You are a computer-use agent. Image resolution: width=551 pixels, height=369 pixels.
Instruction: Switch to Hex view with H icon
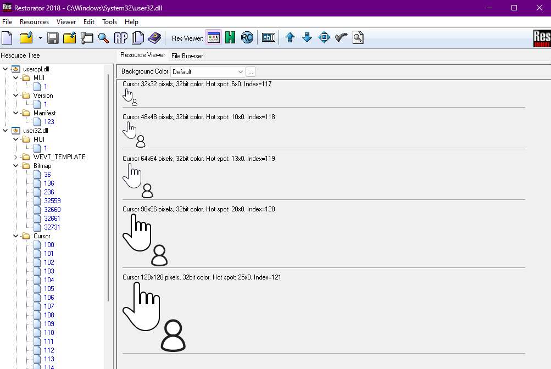(230, 37)
